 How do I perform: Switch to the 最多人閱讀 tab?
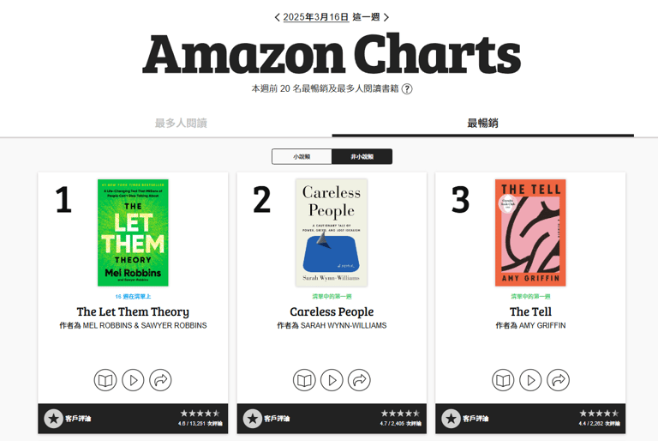[181, 123]
